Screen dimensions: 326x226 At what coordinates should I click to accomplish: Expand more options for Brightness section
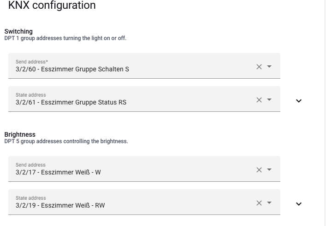click(298, 204)
